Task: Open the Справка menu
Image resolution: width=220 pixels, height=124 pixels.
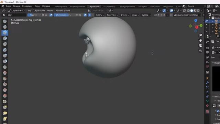Action: (x=46, y=6)
